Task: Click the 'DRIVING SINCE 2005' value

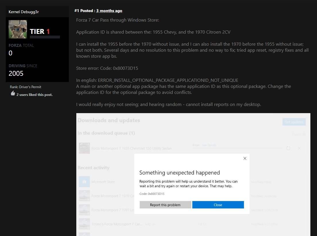Action: 16,73
